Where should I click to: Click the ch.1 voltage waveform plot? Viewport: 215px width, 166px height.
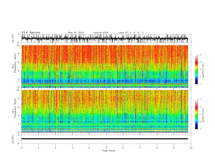point(105,39)
